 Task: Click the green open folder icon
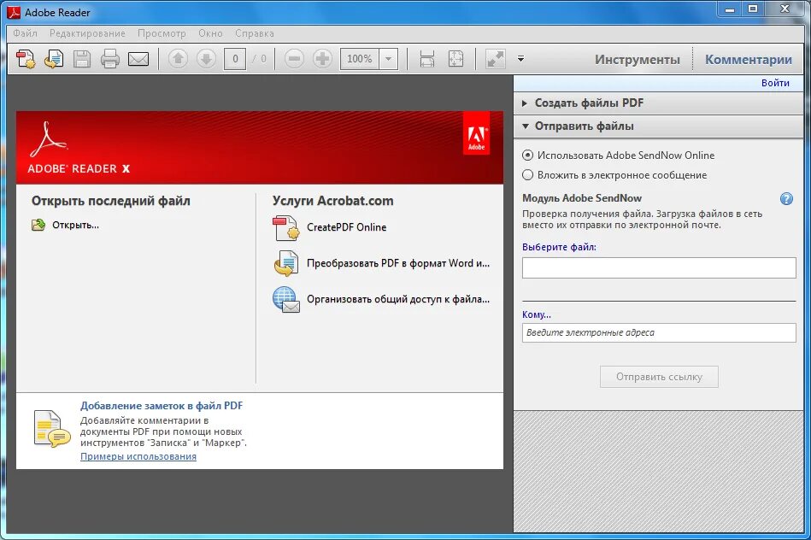click(38, 225)
